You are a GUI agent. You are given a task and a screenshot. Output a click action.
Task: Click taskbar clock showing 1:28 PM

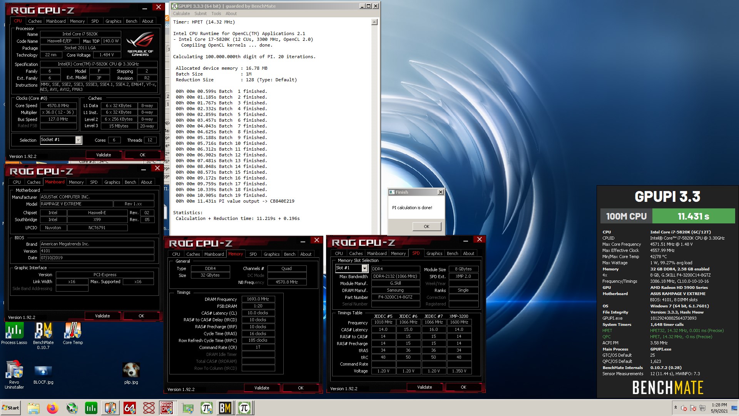(719, 408)
